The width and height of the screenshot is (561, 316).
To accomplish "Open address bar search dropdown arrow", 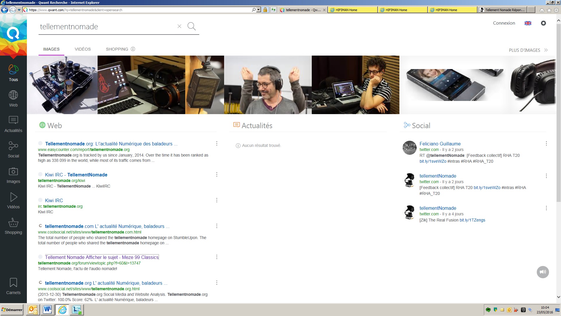I will [x=258, y=10].
